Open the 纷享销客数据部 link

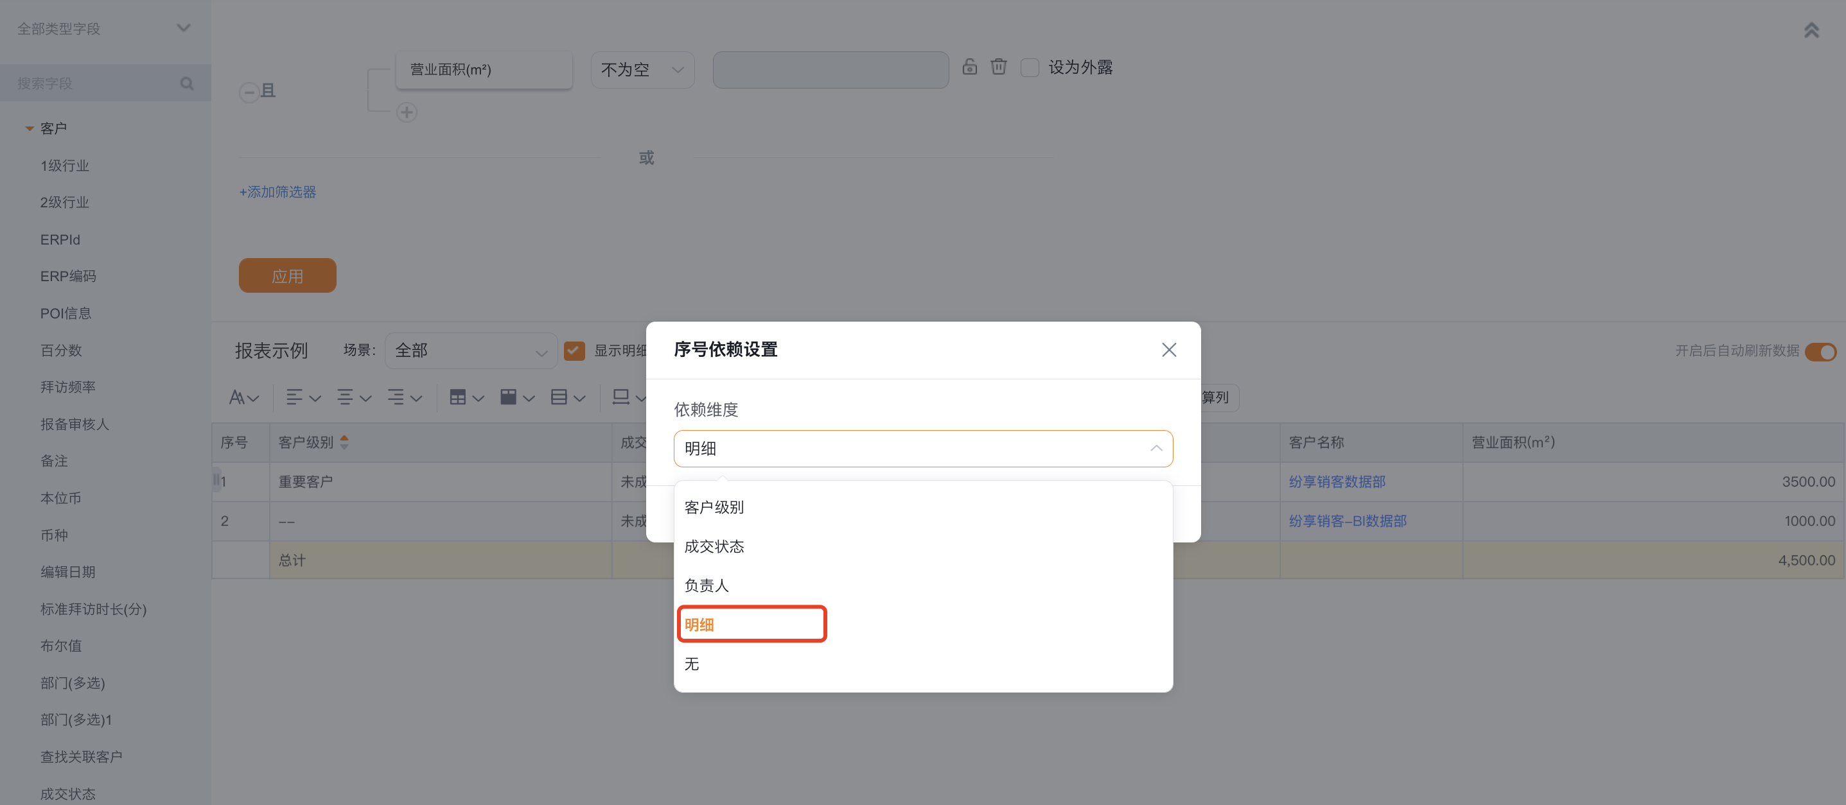[x=1337, y=482]
